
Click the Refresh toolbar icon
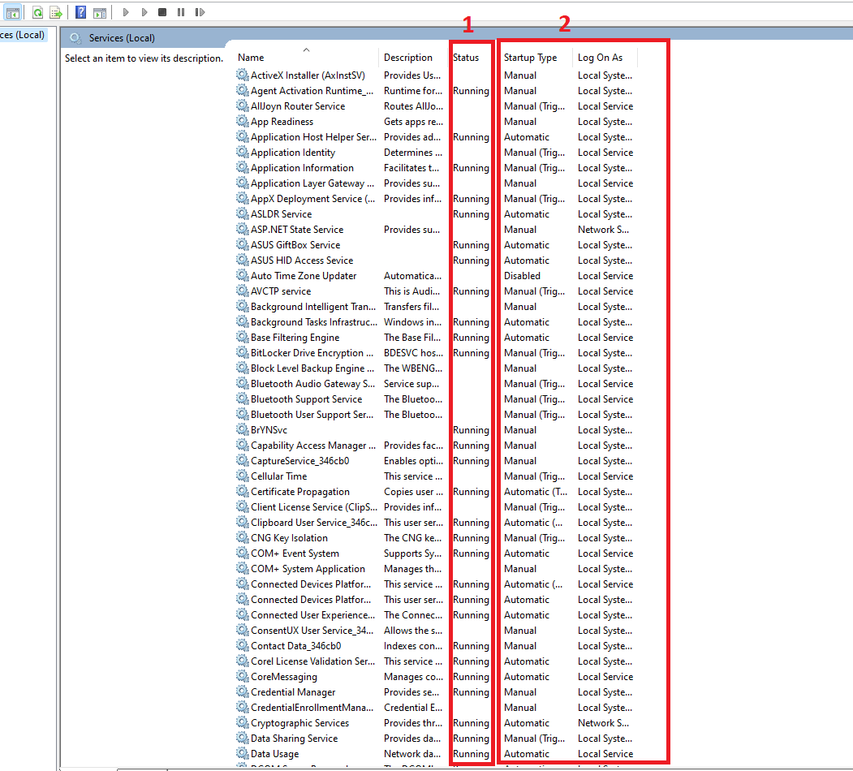(x=37, y=12)
